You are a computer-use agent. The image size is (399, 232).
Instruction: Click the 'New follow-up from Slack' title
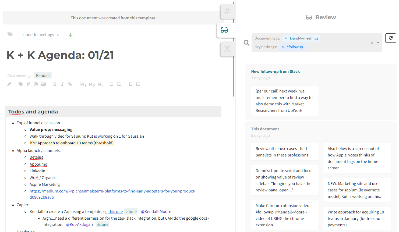click(275, 72)
